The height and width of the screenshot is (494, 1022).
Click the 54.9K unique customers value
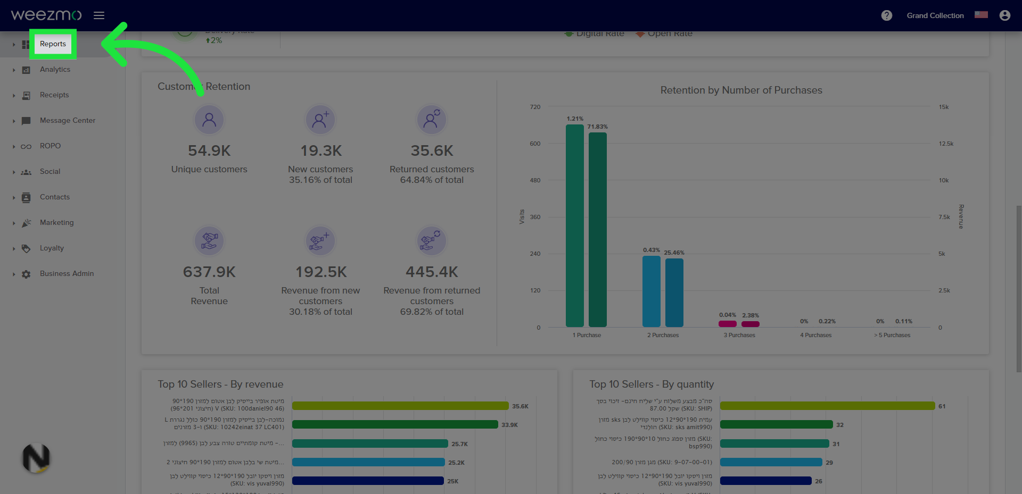pyautogui.click(x=209, y=151)
